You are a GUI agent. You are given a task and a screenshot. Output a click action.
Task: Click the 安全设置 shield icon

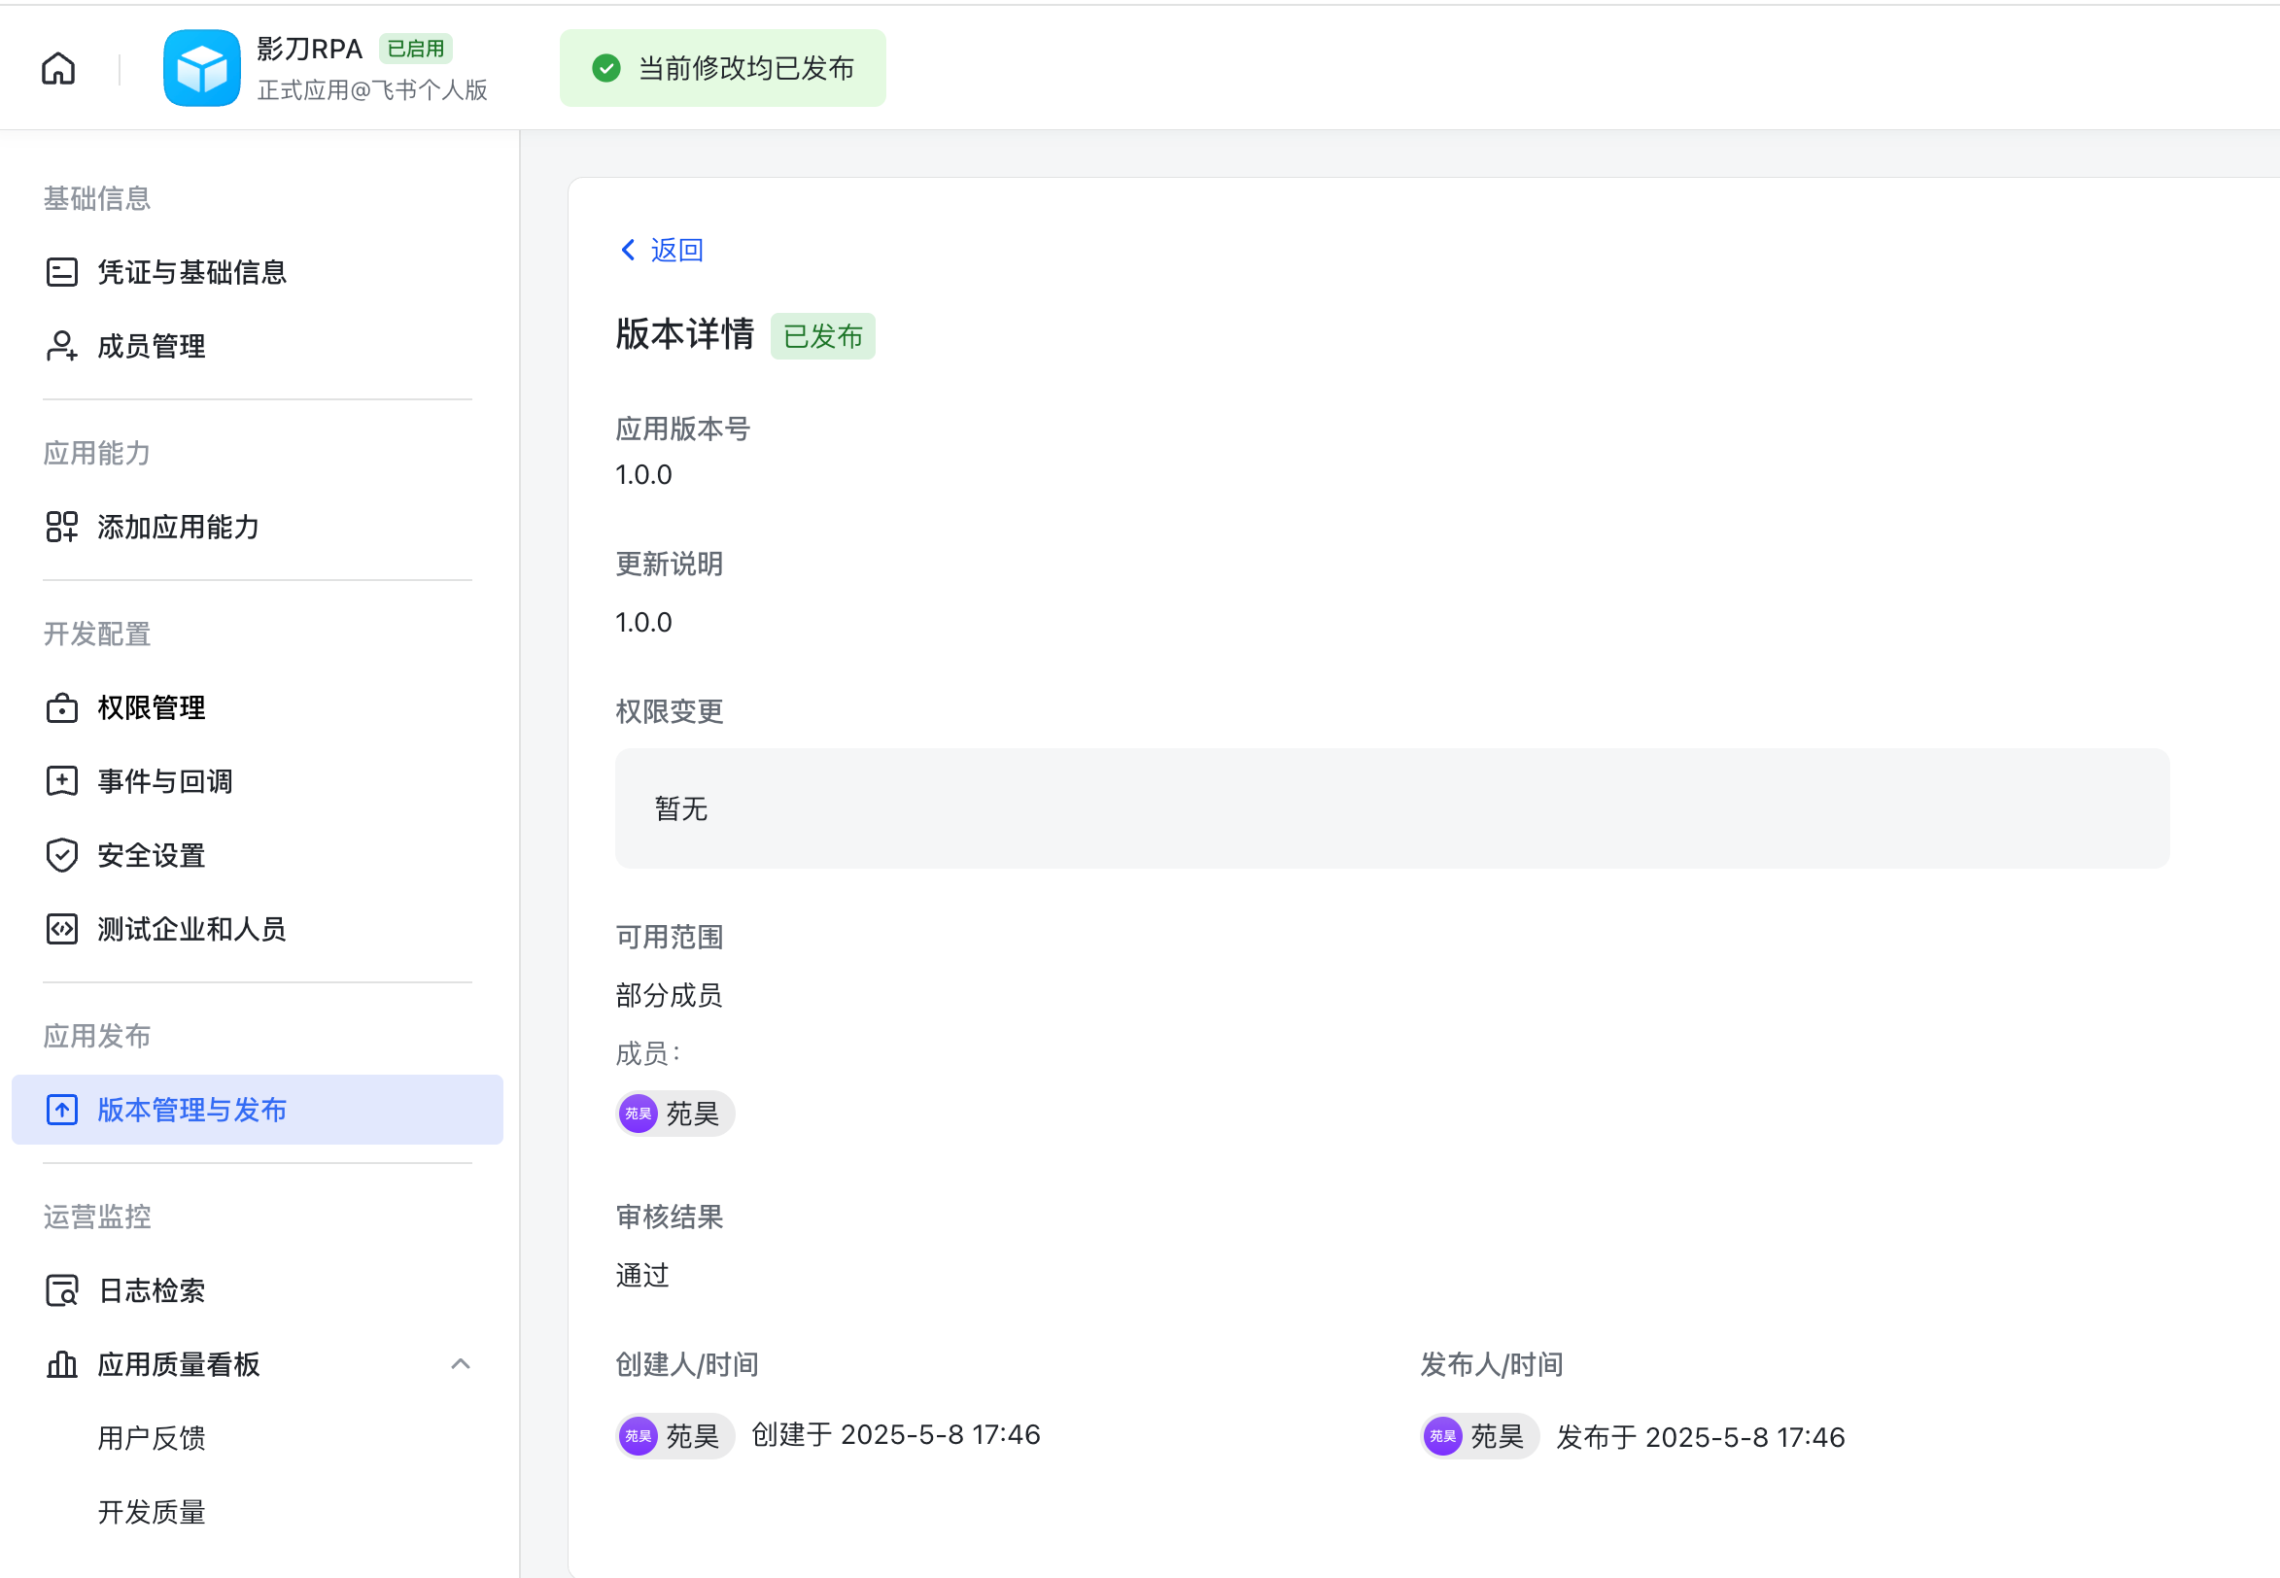point(61,855)
